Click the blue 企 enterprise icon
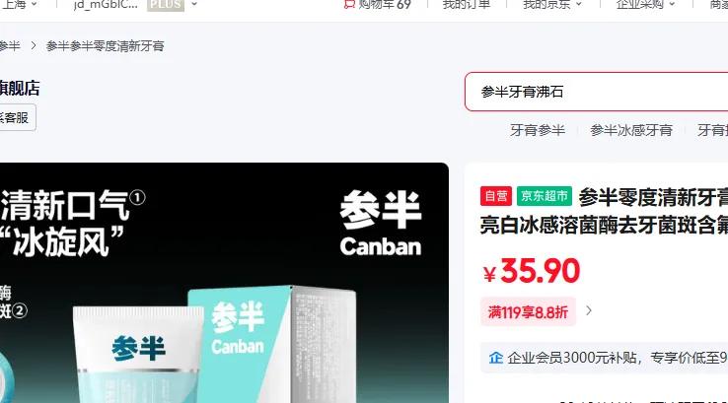The width and height of the screenshot is (728, 403). 496,358
